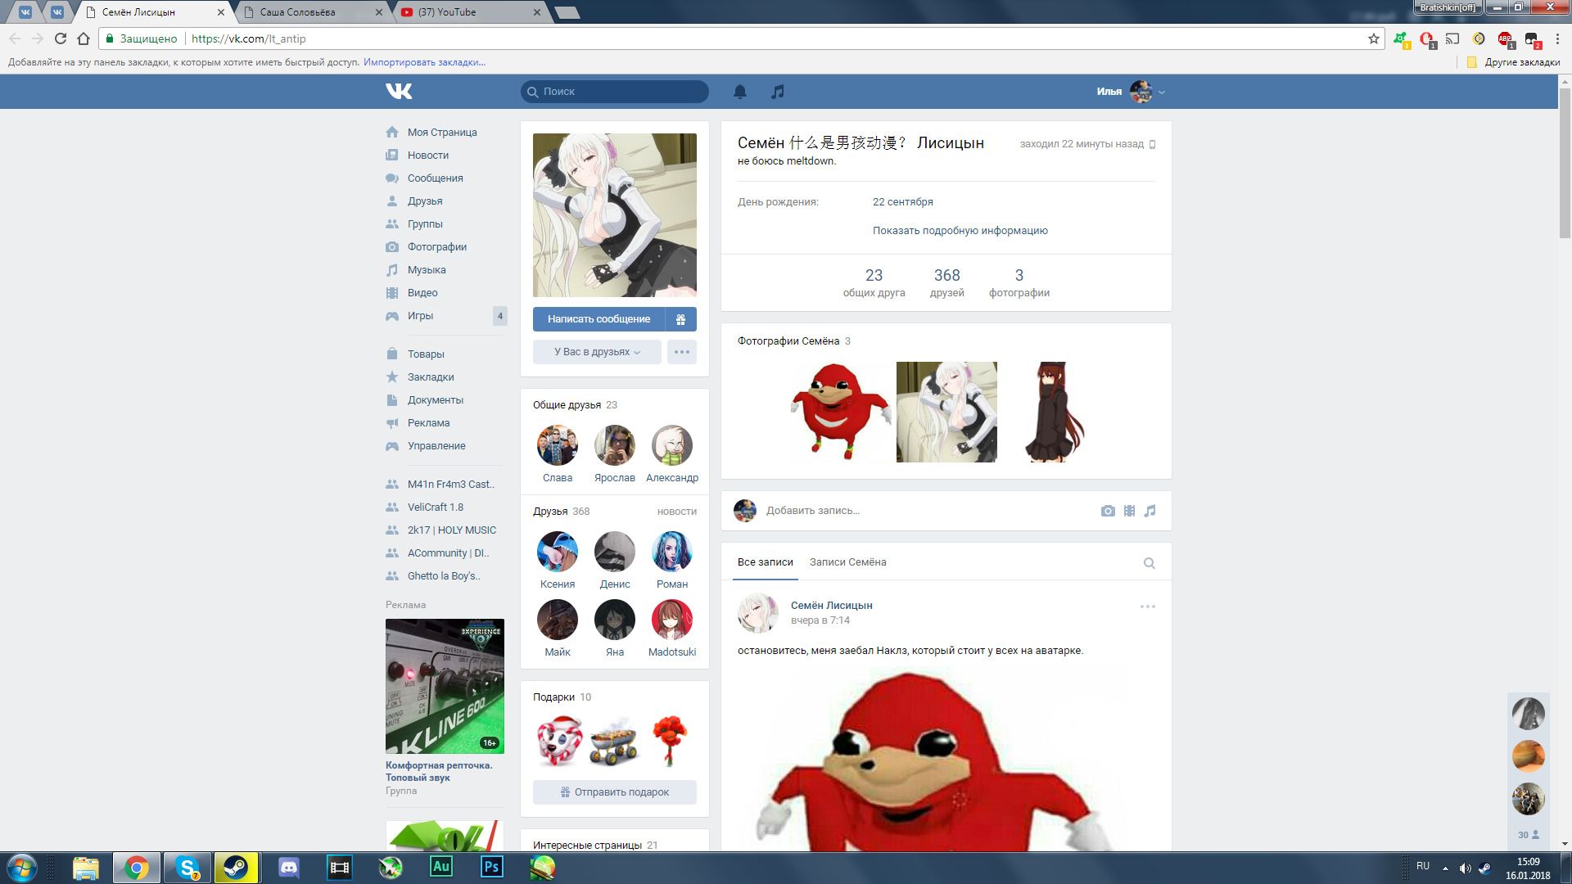
Task: Open the music player icon in header
Action: coord(777,92)
